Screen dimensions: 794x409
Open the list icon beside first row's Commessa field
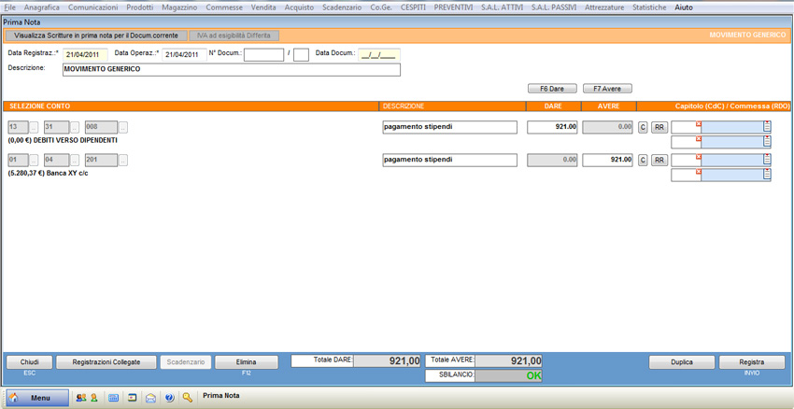click(767, 127)
